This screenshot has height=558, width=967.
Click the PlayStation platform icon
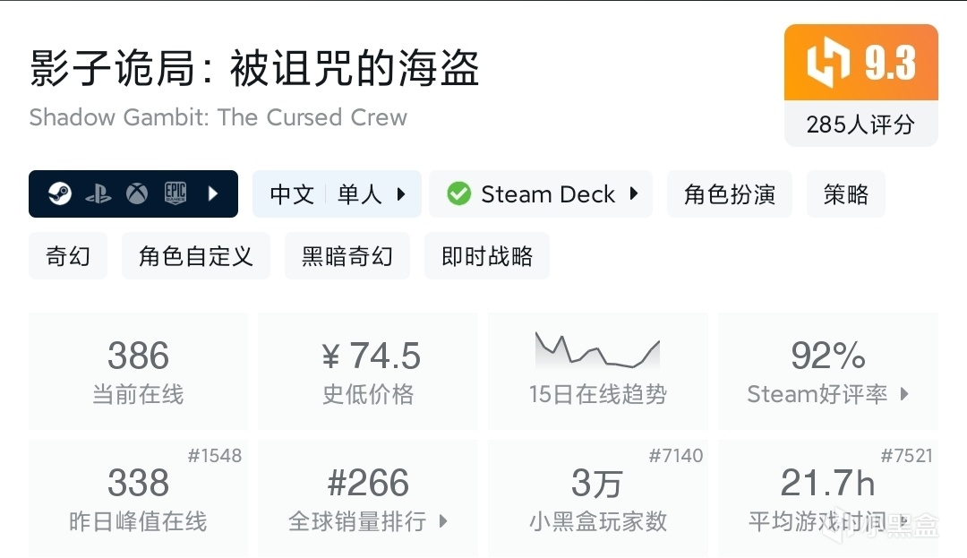pos(98,194)
